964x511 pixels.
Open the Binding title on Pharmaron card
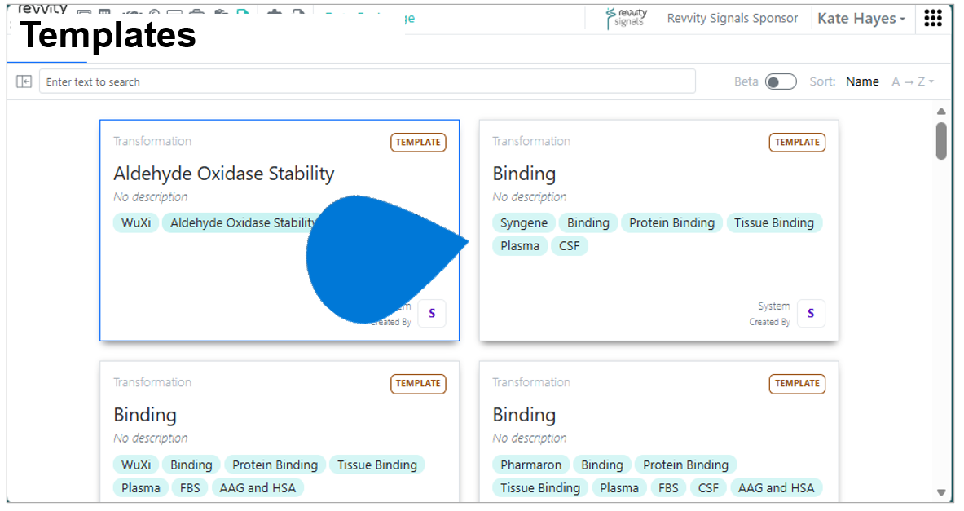[524, 415]
